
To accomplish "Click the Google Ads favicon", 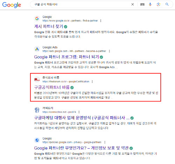I will pos(37,49).
